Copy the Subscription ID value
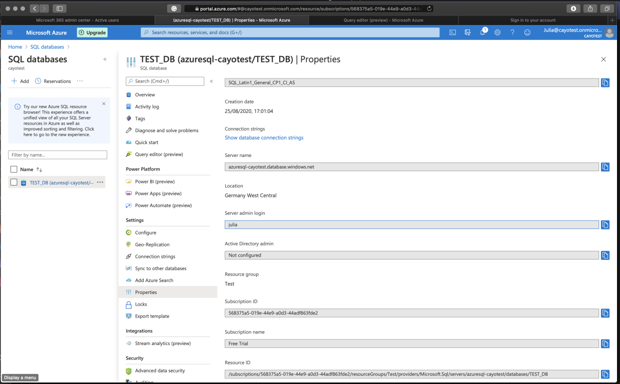 pyautogui.click(x=605, y=313)
